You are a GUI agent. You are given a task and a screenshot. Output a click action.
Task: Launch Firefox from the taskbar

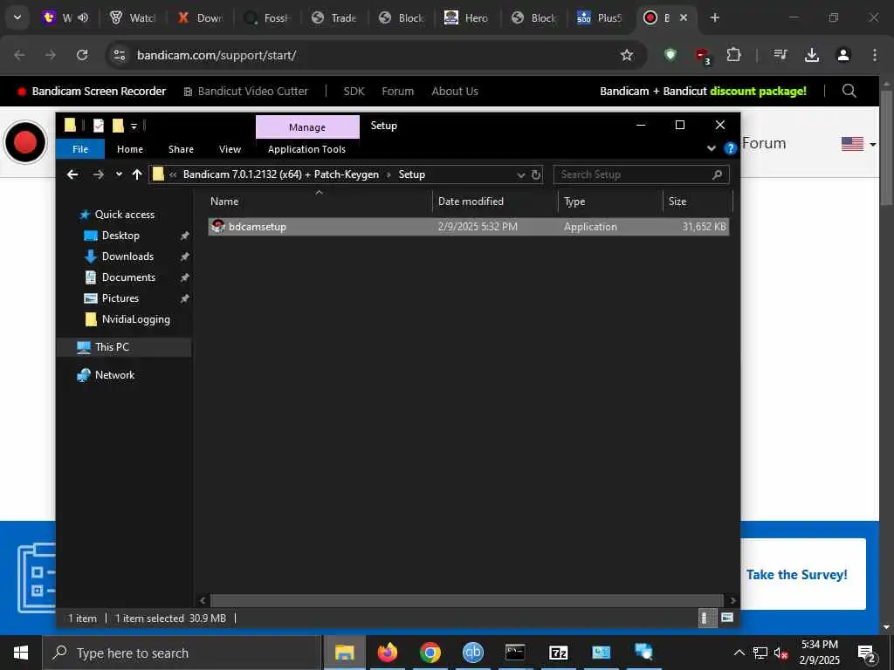(387, 653)
